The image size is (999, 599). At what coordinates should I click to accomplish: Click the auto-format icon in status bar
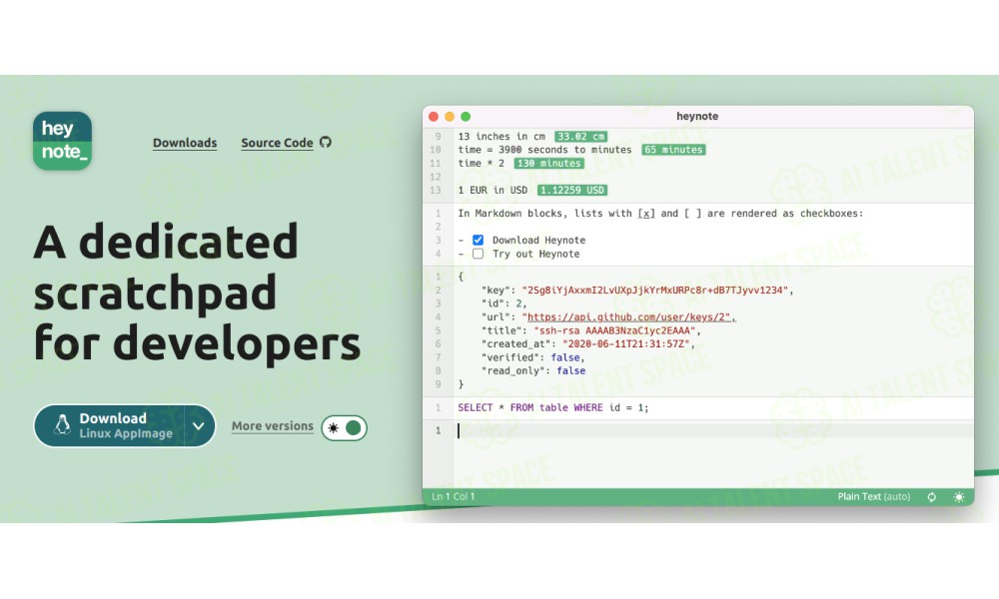click(x=931, y=496)
